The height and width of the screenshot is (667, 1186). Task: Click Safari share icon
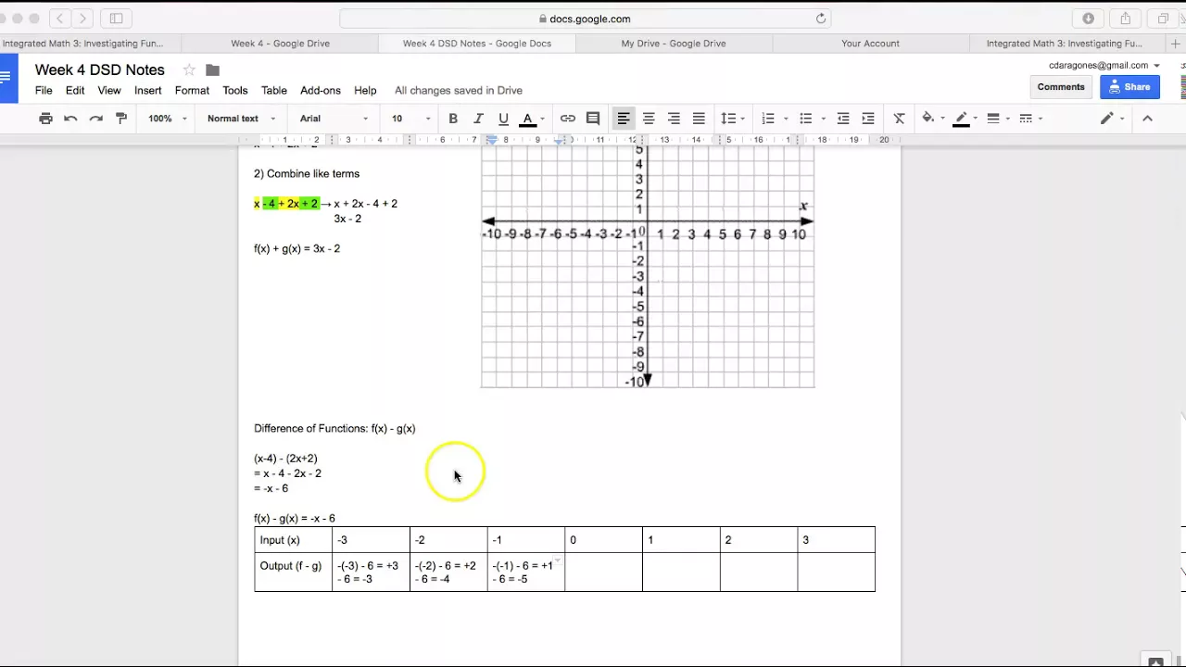click(1125, 19)
